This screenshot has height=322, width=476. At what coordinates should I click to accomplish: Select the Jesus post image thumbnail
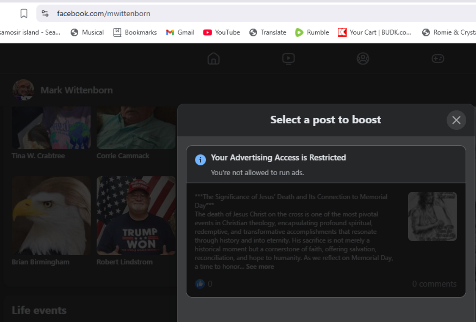point(432,216)
